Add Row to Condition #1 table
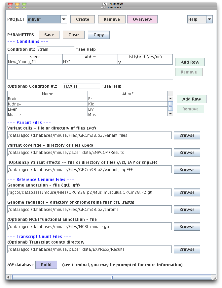The image size is (222, 288). [x=190, y=62]
